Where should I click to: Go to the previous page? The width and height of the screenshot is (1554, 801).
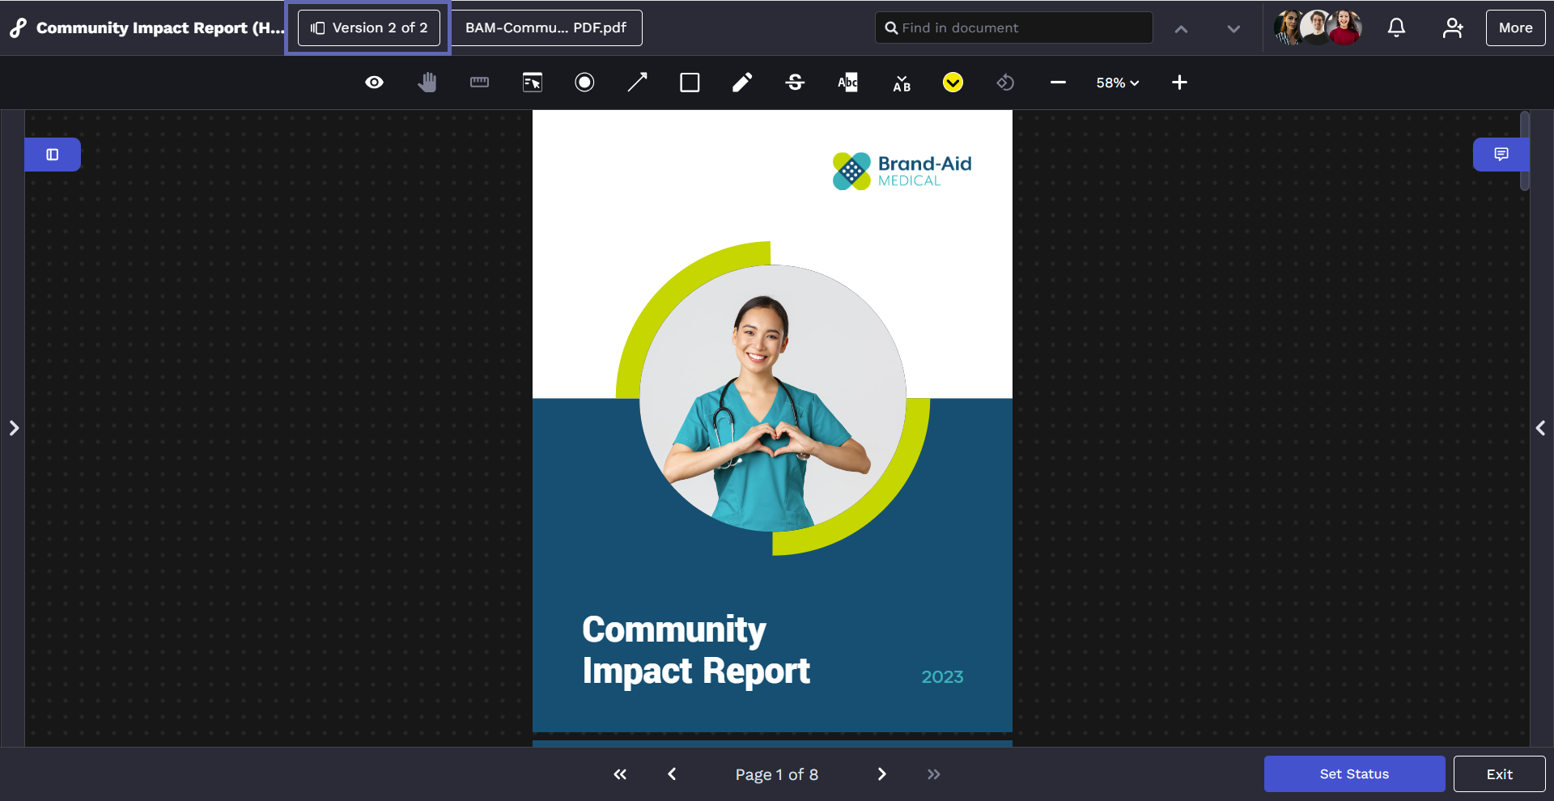pos(672,774)
